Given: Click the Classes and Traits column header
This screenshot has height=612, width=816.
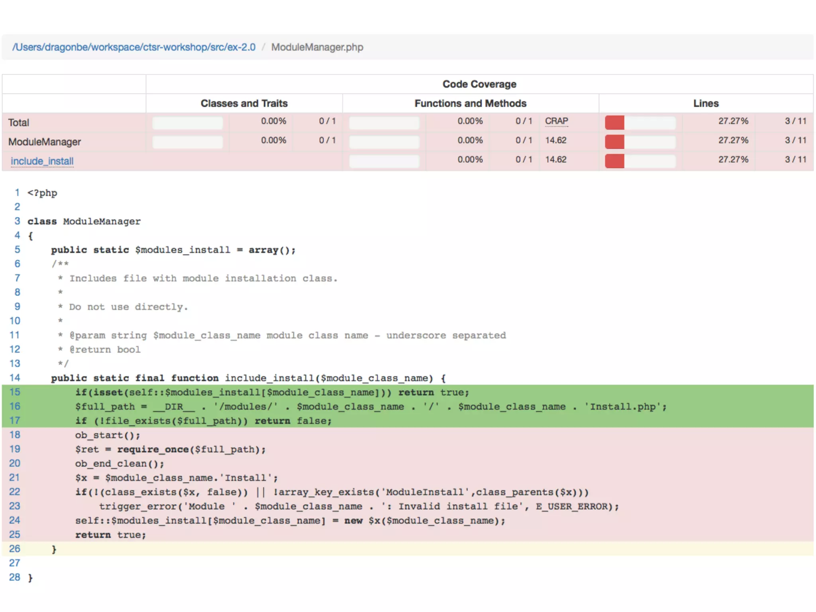Looking at the screenshot, I should (x=244, y=103).
